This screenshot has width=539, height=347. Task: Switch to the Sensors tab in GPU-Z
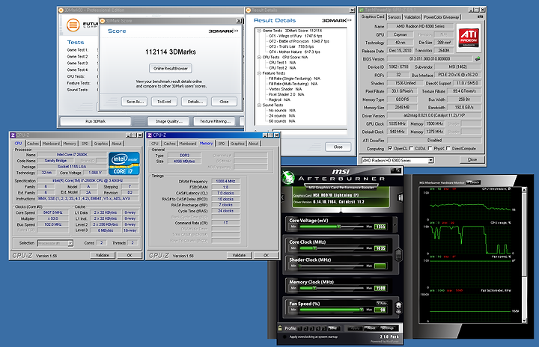pos(395,17)
